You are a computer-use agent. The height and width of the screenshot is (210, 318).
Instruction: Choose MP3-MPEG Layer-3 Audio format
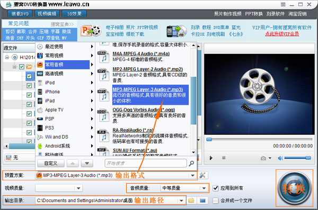click(151, 95)
